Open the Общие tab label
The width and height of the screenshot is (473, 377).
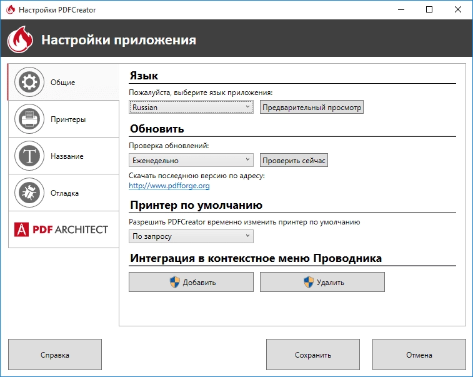click(x=62, y=83)
